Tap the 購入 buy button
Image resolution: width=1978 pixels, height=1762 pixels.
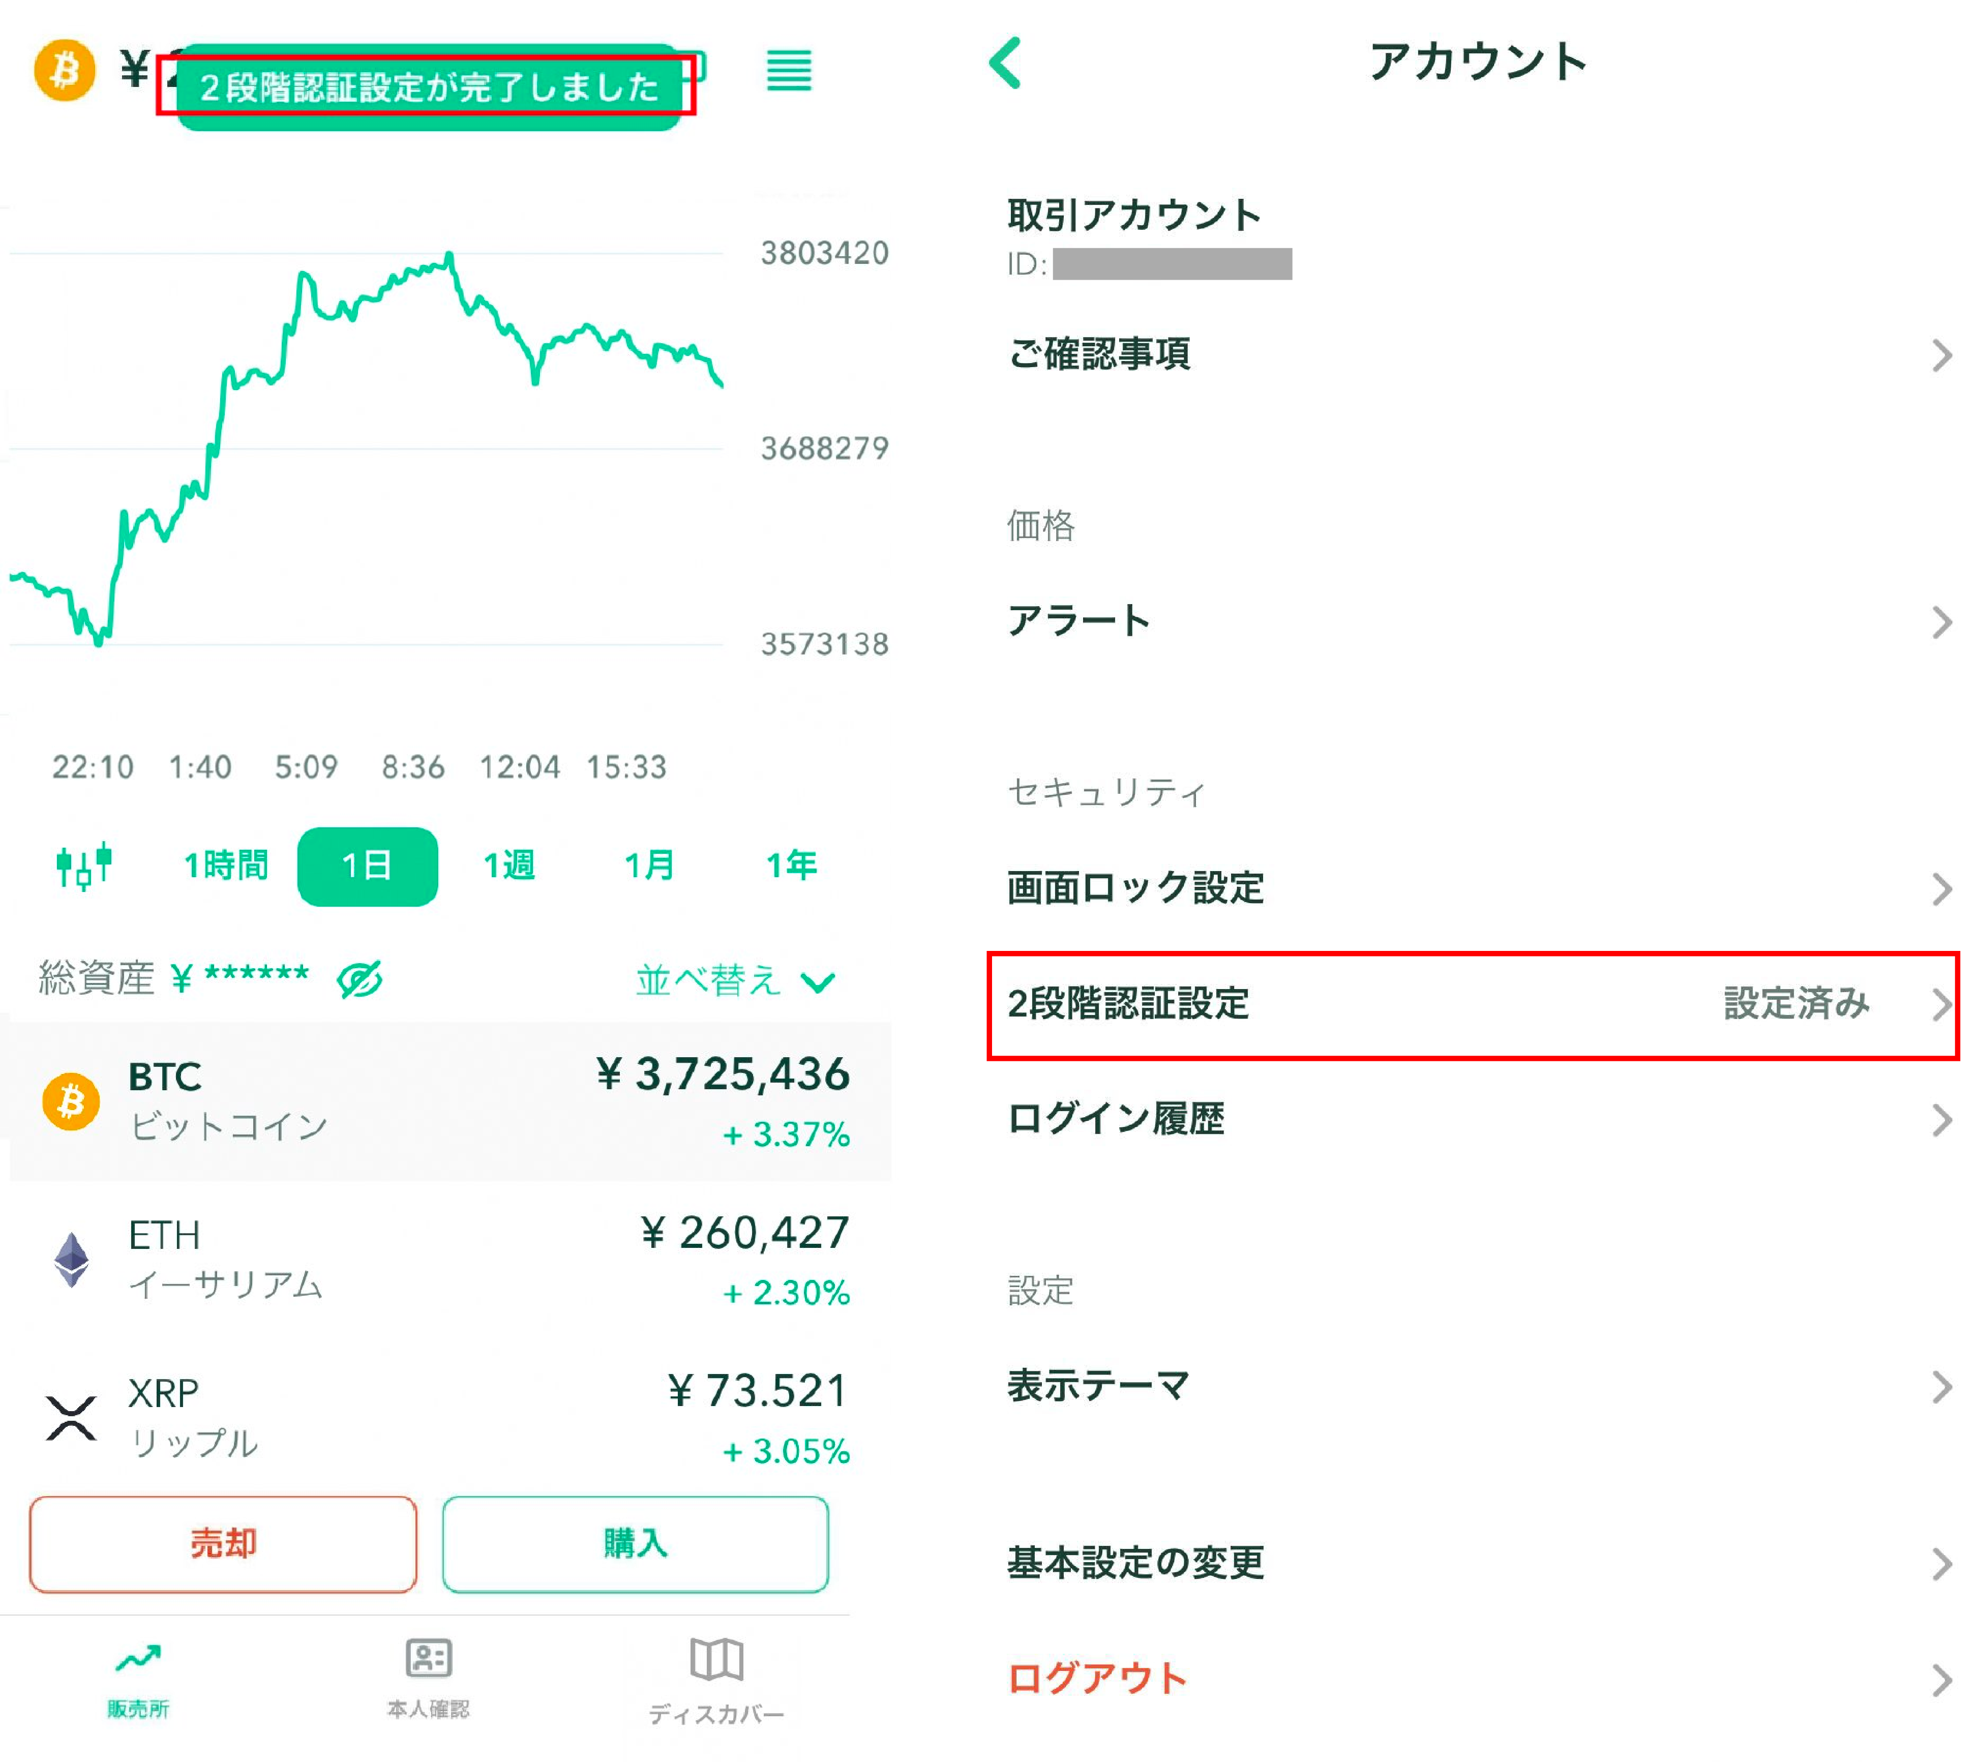coord(635,1543)
